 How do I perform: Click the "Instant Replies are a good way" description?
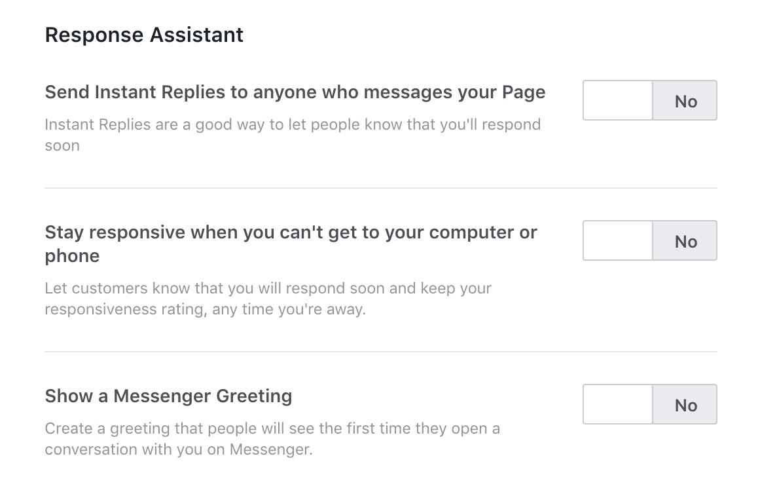click(292, 124)
